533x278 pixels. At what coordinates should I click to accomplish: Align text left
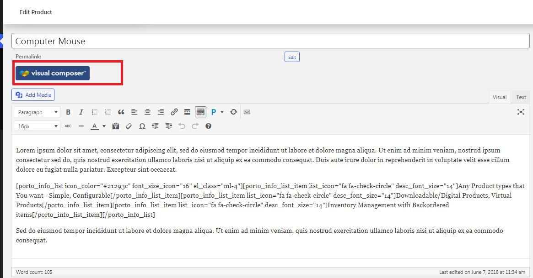coord(134,112)
